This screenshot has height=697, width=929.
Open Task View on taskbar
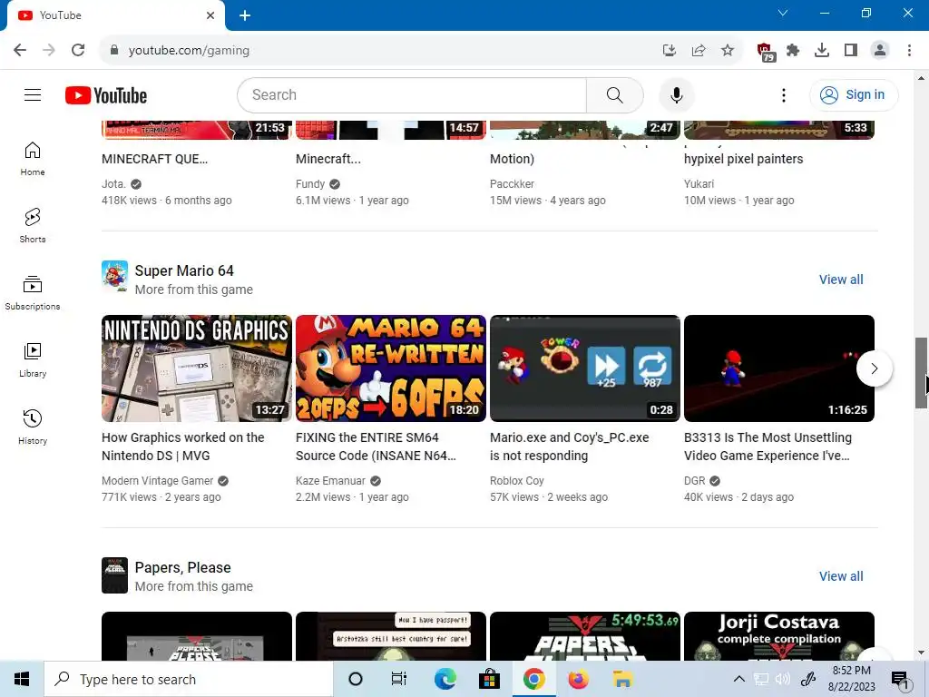399,679
